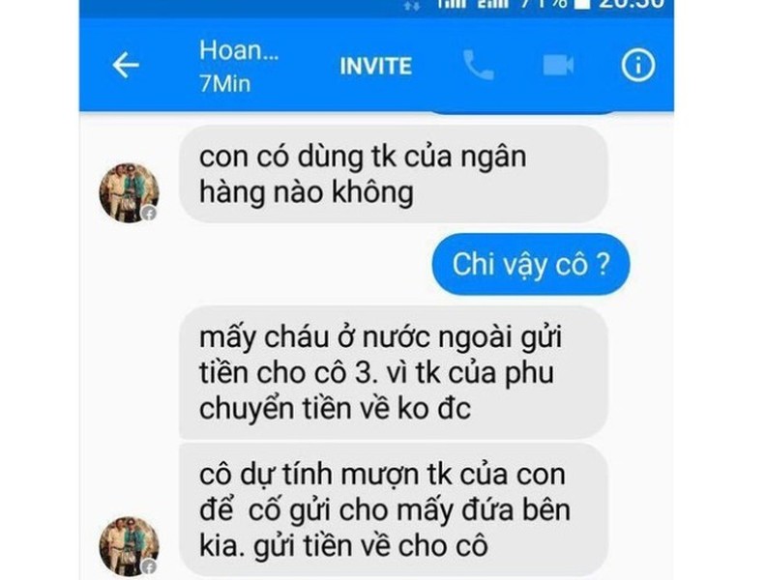The width and height of the screenshot is (766, 580).
Task: Tap the battery icon in status bar
Action: pyautogui.click(x=582, y=4)
